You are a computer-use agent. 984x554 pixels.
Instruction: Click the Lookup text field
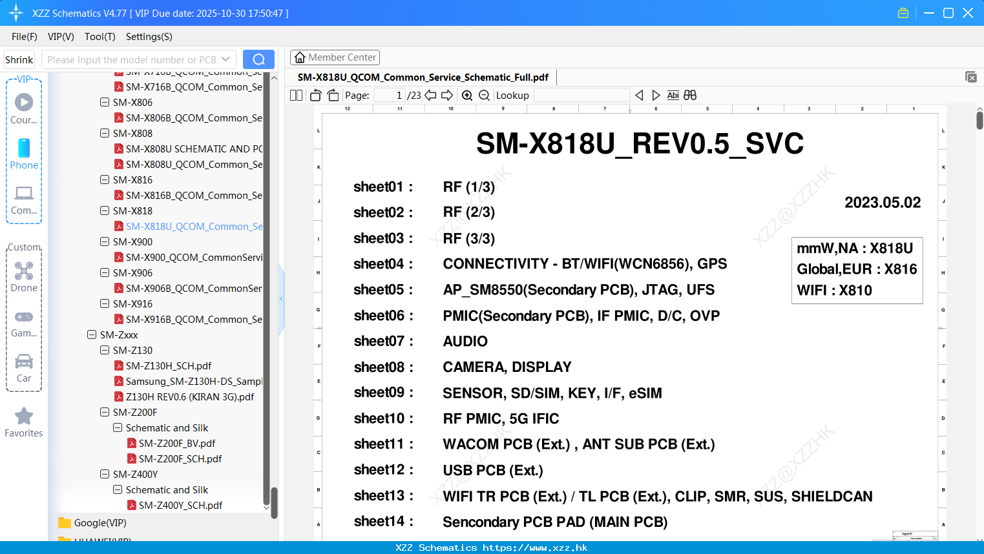point(582,96)
